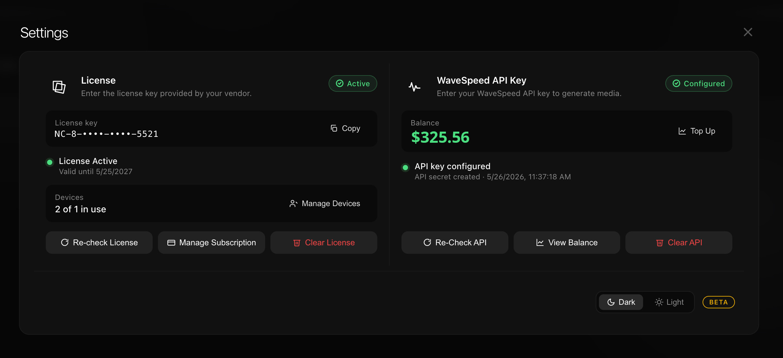Click the green dot beside API key configured

(x=405, y=168)
